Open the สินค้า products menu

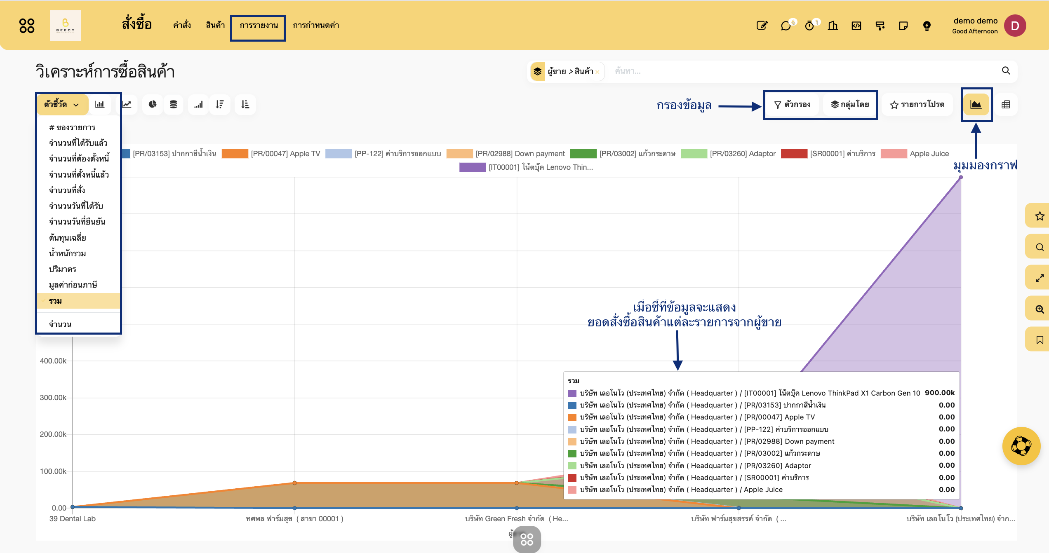tap(215, 26)
